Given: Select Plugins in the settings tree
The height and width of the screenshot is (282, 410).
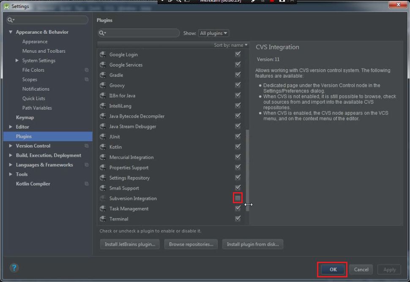Looking at the screenshot, I should (48, 137).
